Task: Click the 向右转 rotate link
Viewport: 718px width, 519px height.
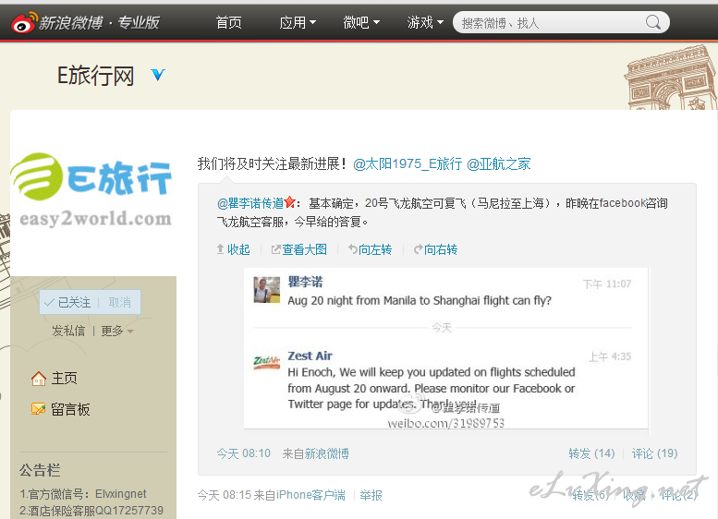Action: click(441, 249)
